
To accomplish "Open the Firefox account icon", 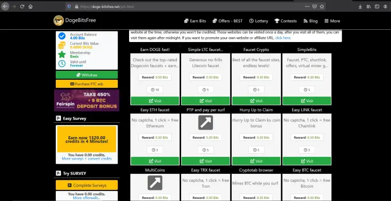I will pyautogui.click(x=385, y=7).
